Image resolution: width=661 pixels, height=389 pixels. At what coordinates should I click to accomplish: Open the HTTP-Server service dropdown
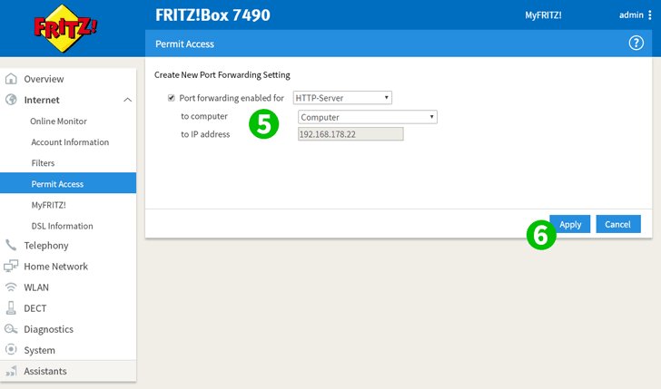pyautogui.click(x=342, y=98)
